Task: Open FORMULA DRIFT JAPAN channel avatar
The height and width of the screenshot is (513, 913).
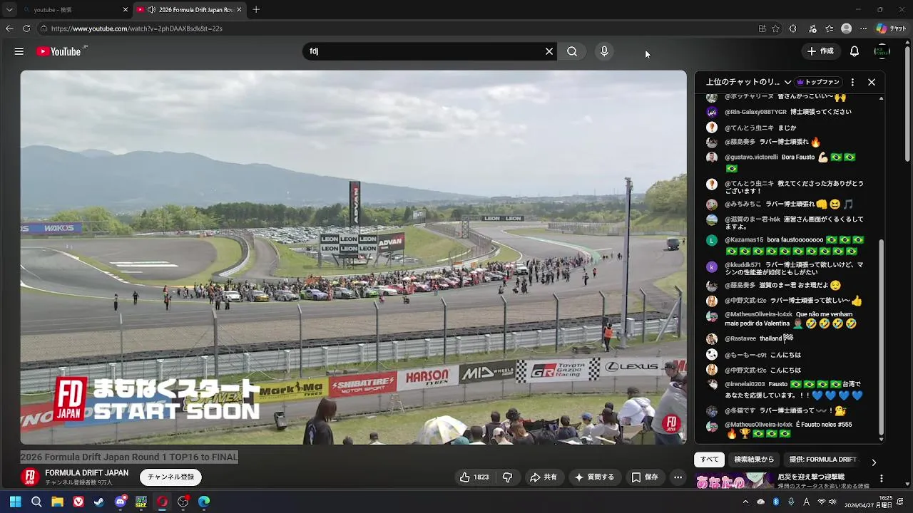Action: click(x=30, y=477)
